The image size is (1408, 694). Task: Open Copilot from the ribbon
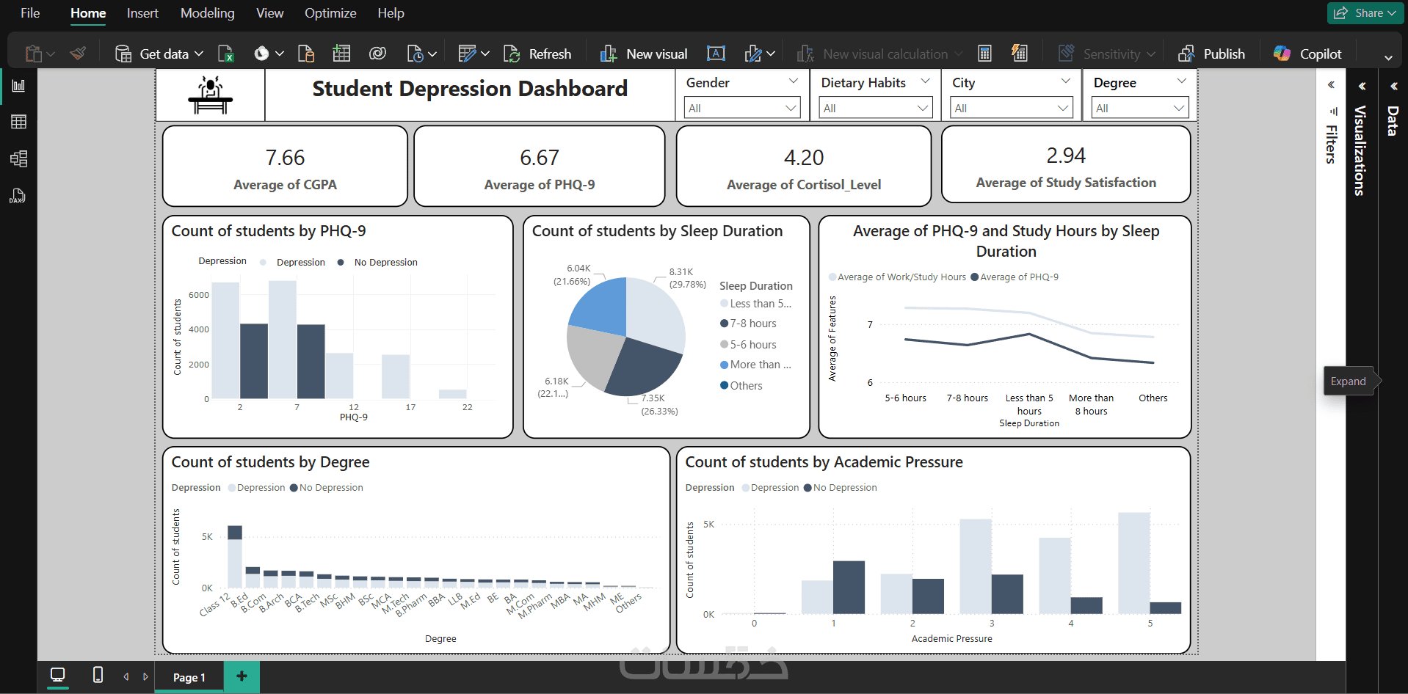tap(1307, 54)
